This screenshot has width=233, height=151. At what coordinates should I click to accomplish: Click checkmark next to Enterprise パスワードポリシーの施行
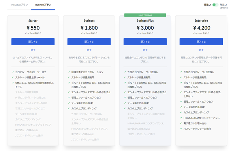[x=181, y=129]
